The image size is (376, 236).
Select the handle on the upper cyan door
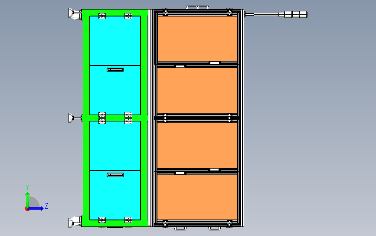[115, 69]
